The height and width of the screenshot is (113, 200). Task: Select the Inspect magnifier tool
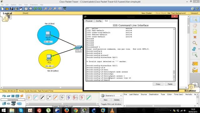[x=195, y=43]
